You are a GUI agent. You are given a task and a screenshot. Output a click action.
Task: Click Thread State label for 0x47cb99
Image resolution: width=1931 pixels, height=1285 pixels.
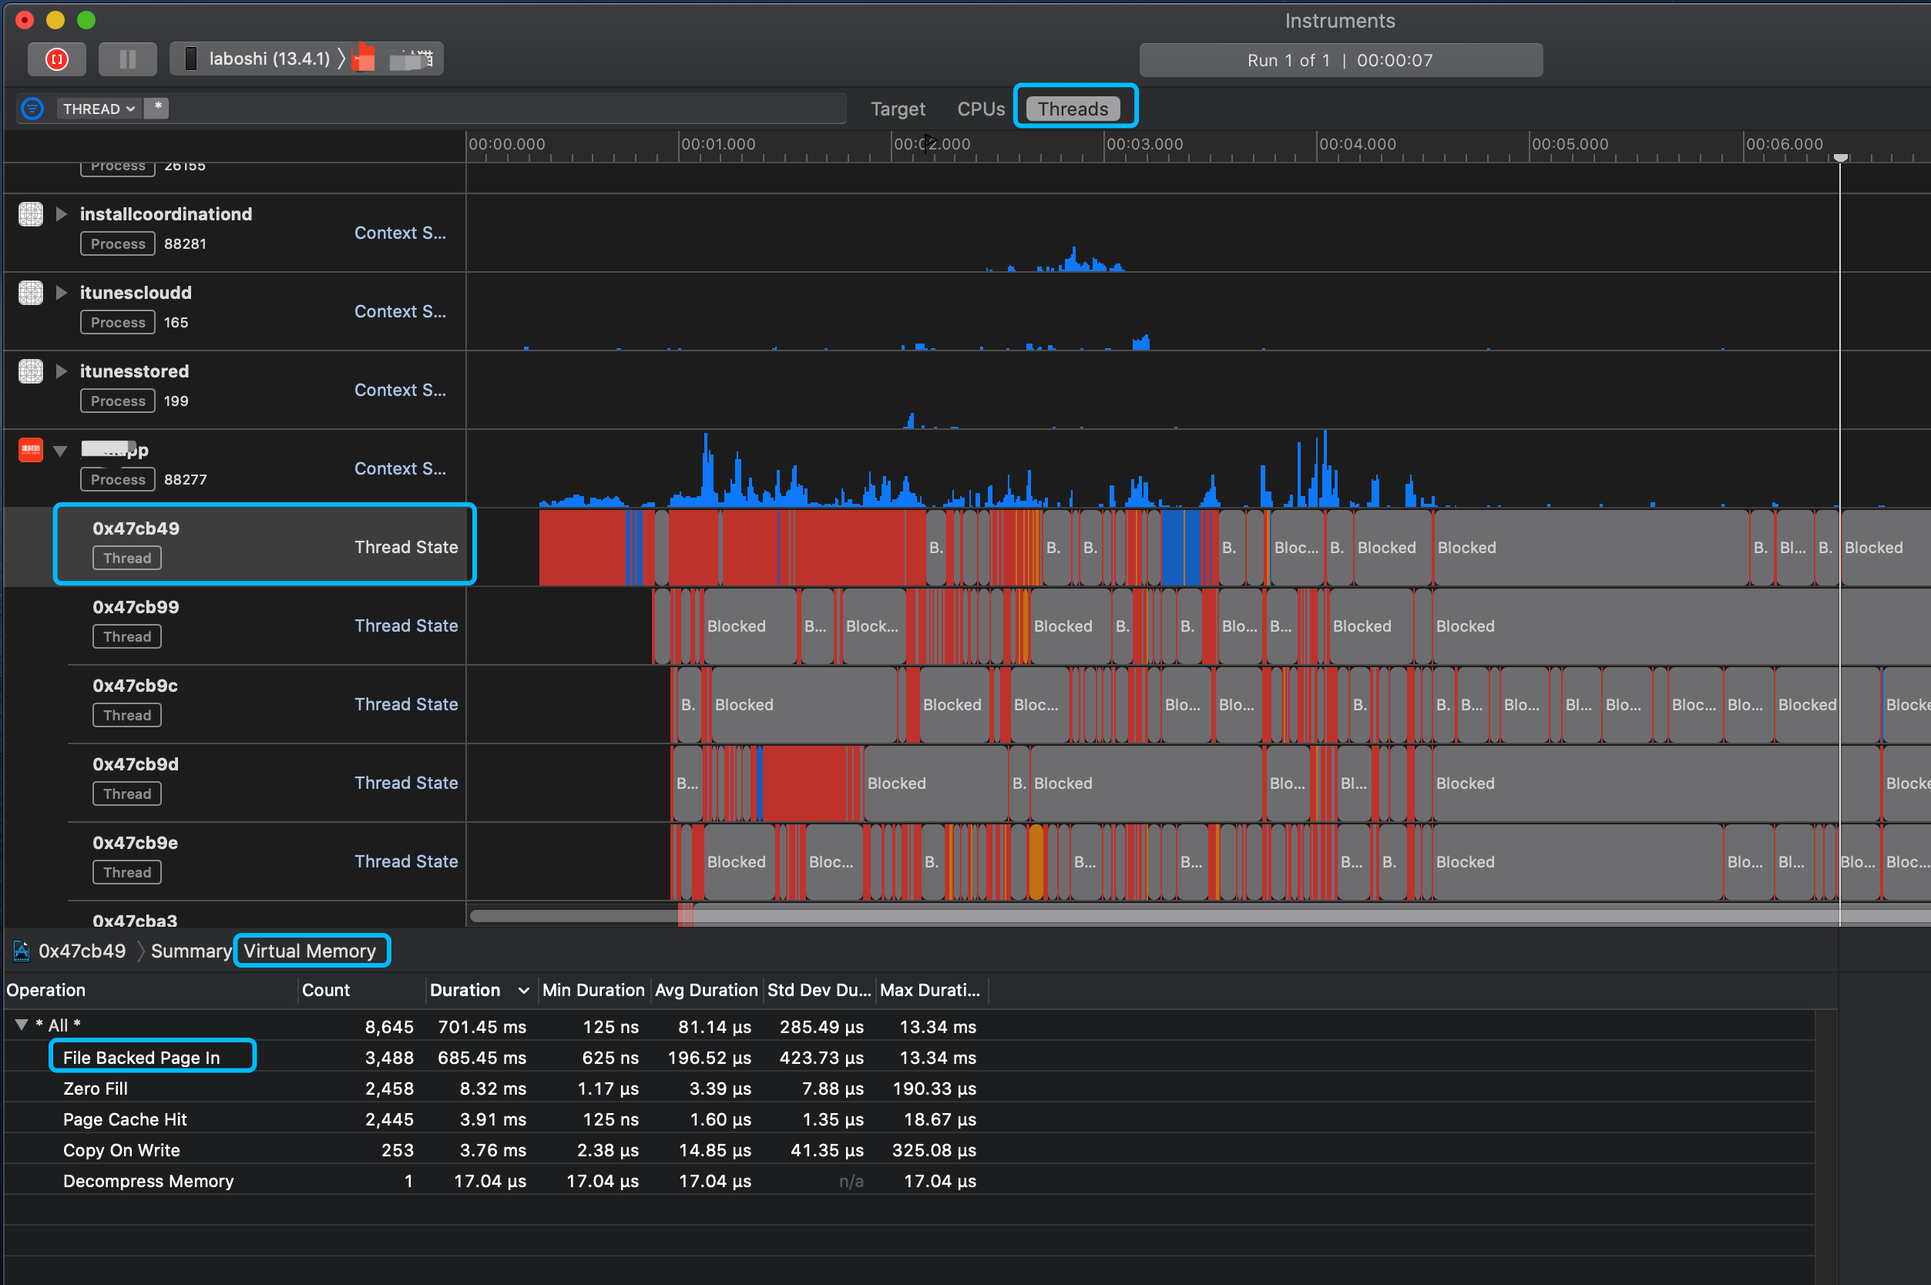click(x=406, y=626)
